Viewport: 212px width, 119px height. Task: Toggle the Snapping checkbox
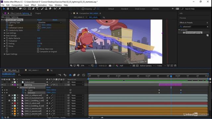83,9
